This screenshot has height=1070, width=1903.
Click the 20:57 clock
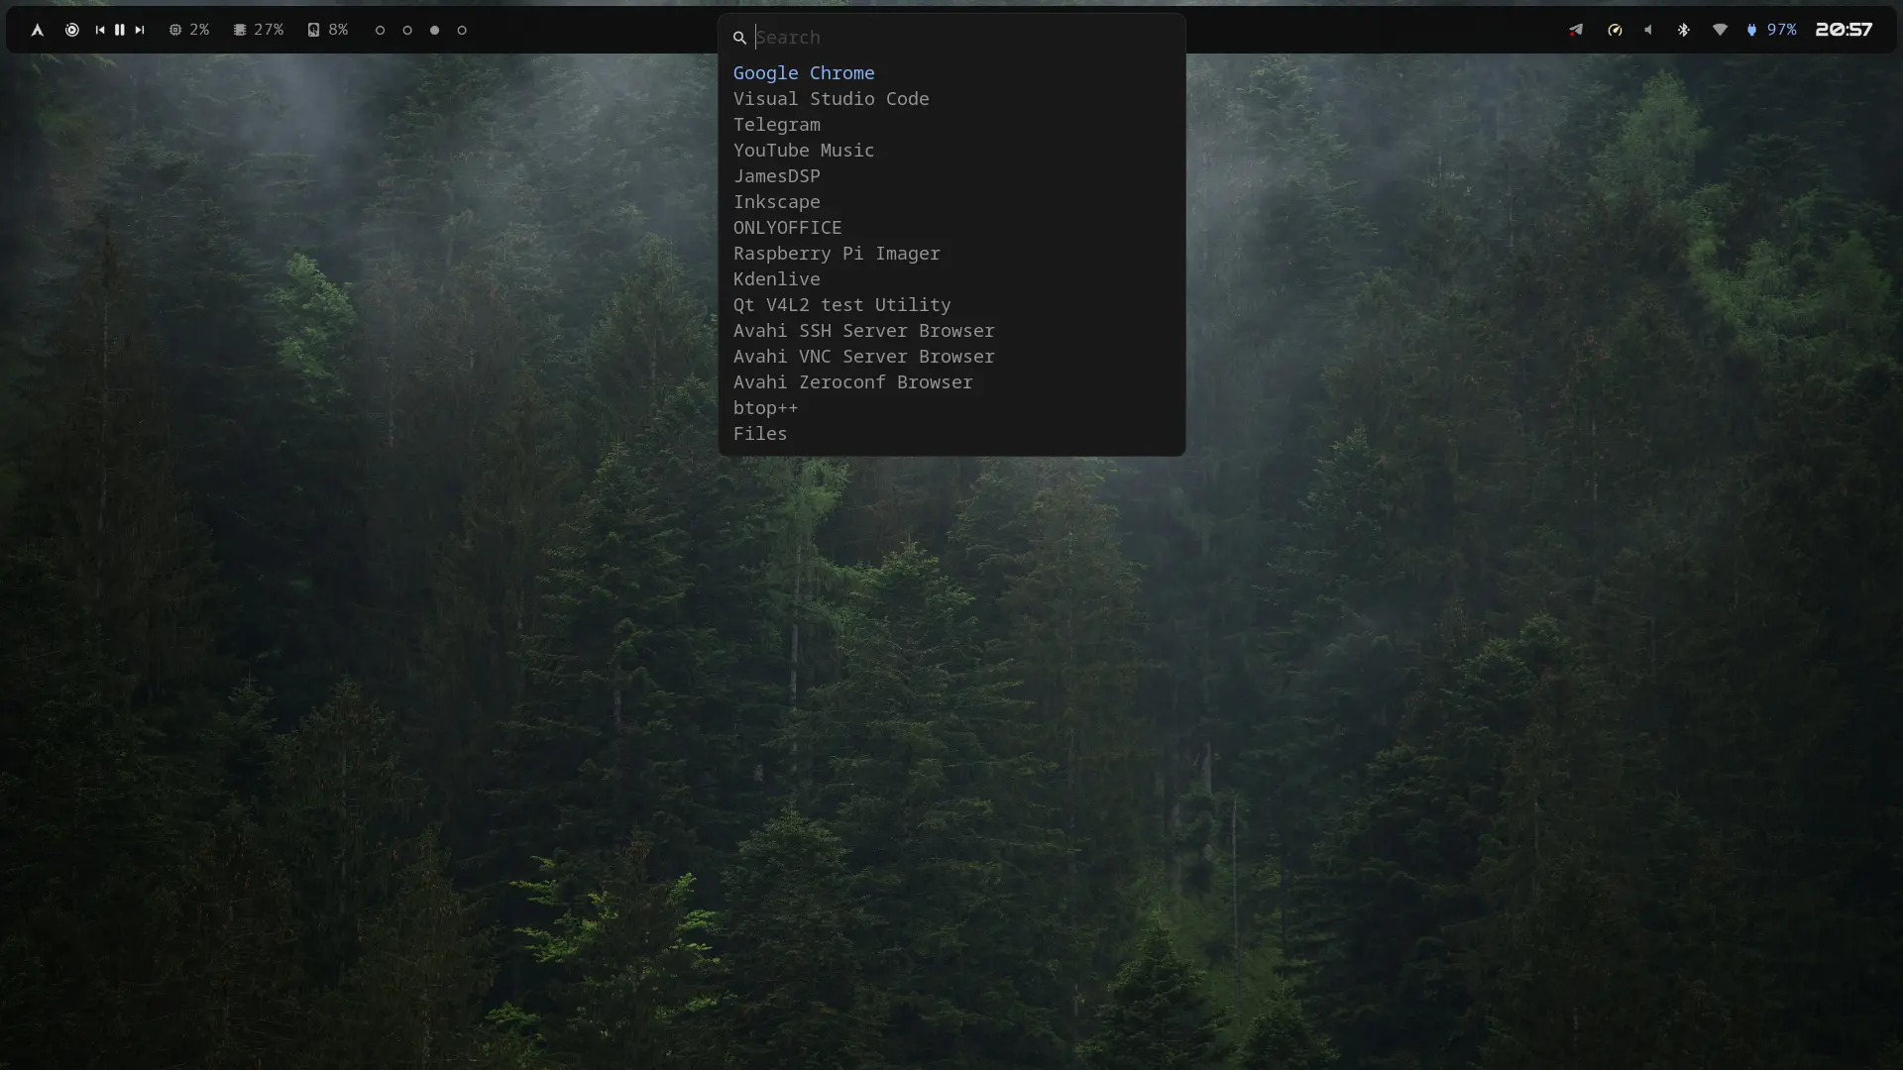click(1844, 30)
